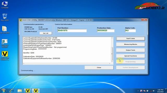Viewport: 167px width, 93px height.
Task: Click the Part Number field
Action: [72, 30]
